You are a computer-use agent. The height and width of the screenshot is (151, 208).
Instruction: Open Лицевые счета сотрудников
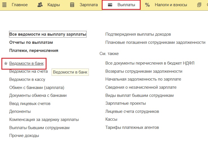(x=132, y=111)
